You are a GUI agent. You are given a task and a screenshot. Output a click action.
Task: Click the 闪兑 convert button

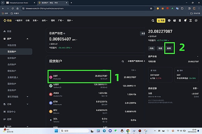[152, 48]
